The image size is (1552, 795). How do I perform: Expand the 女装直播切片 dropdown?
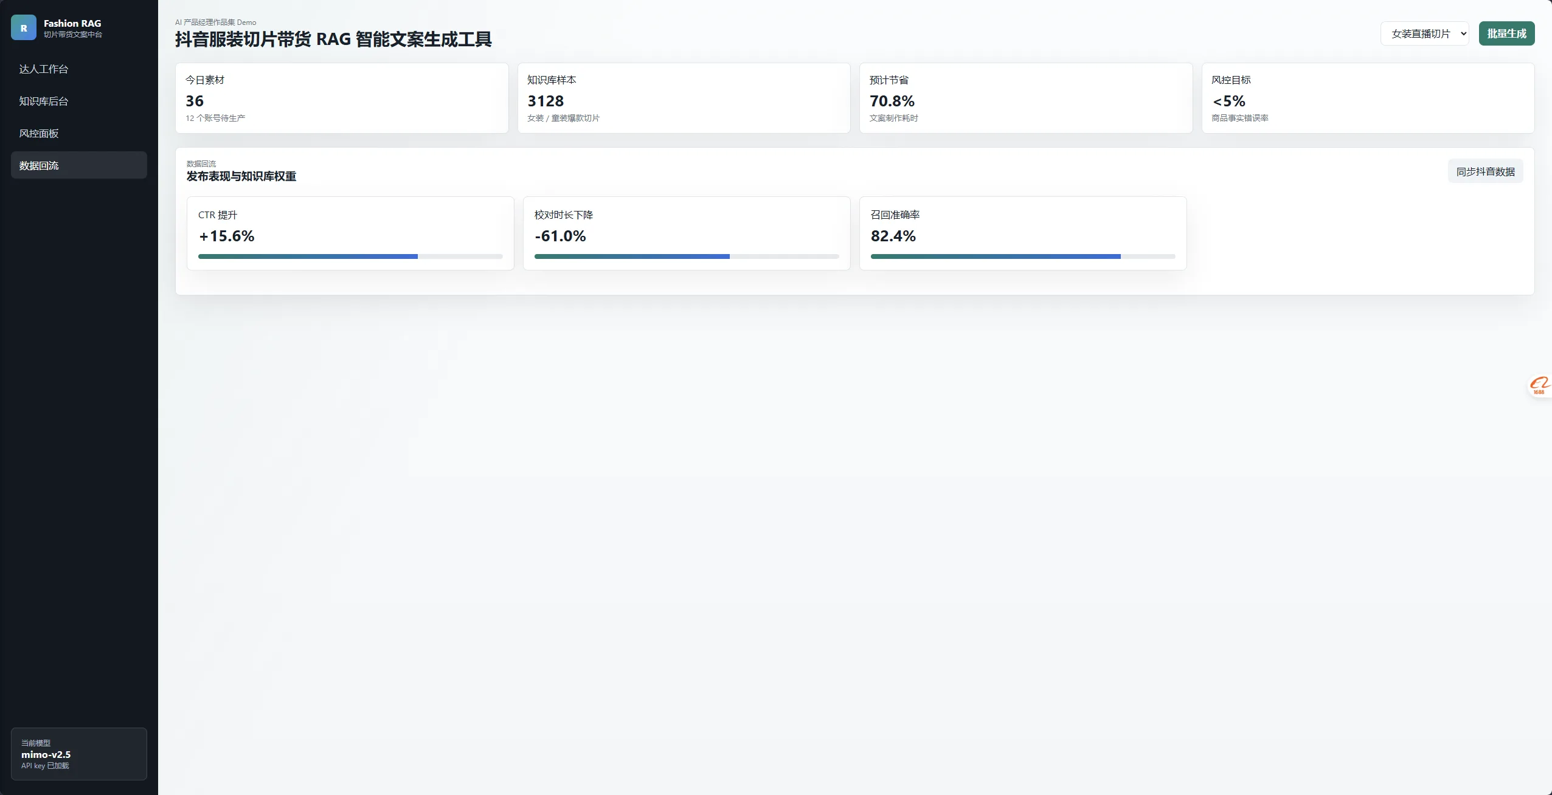(1425, 33)
